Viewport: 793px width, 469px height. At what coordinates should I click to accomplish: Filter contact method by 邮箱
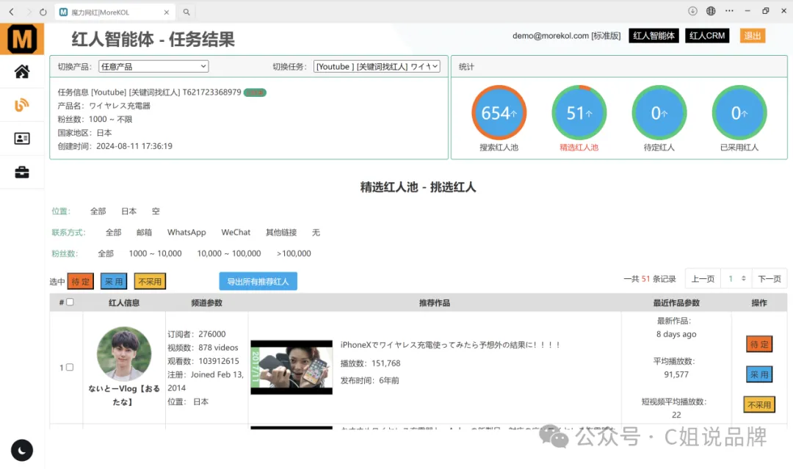point(144,233)
